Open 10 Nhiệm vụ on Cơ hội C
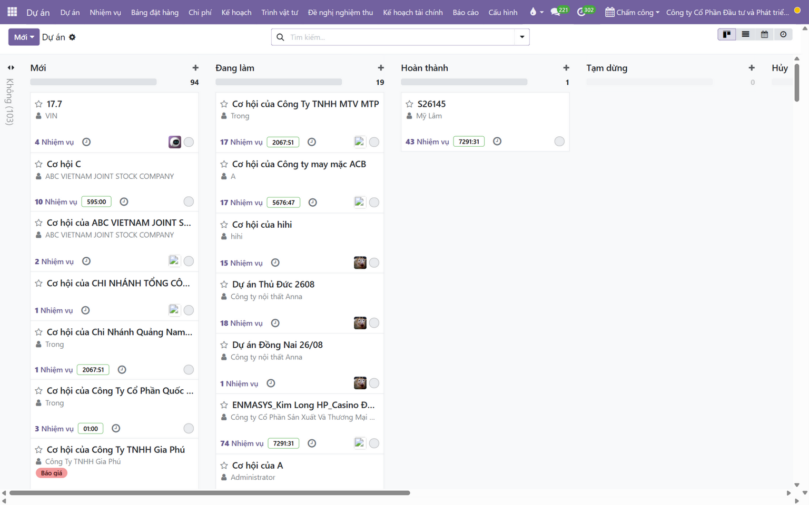 (56, 202)
